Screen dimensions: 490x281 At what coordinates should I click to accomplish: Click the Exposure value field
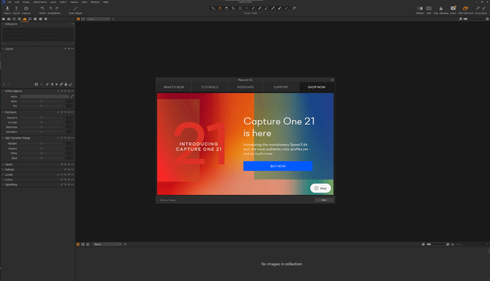pos(70,118)
